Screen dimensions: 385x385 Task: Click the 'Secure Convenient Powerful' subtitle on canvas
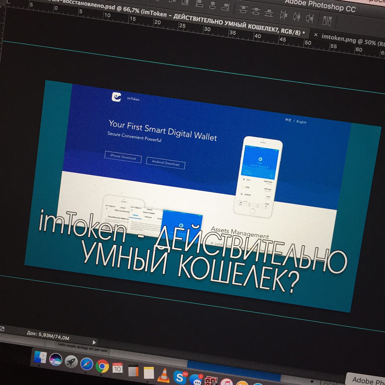pyautogui.click(x=134, y=137)
